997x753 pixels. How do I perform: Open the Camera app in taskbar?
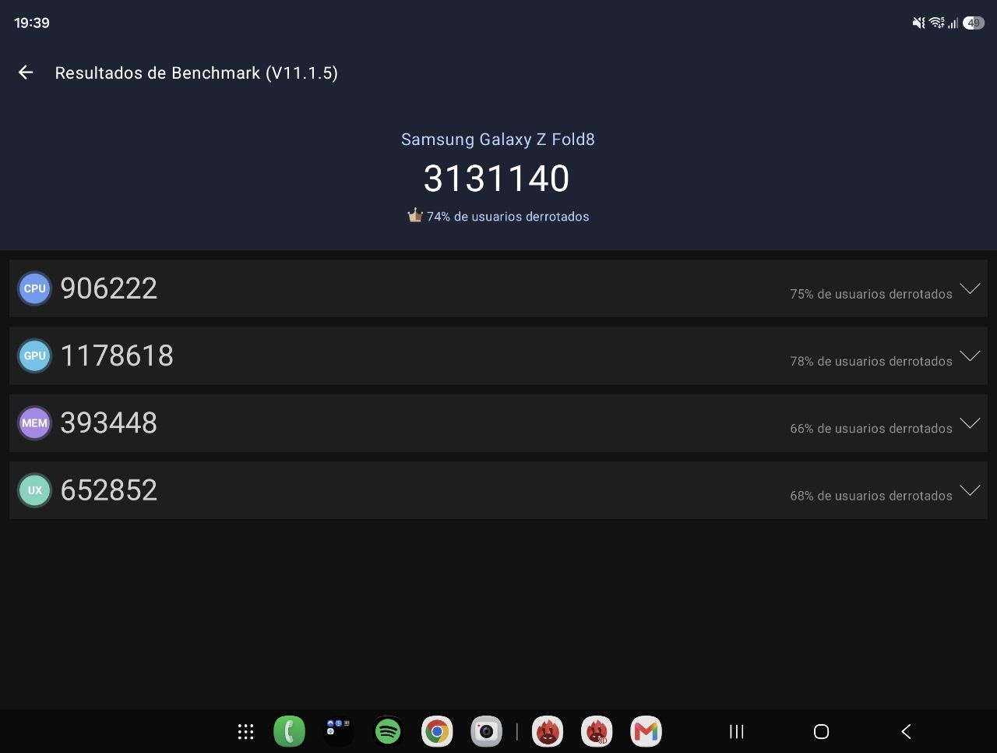click(487, 731)
